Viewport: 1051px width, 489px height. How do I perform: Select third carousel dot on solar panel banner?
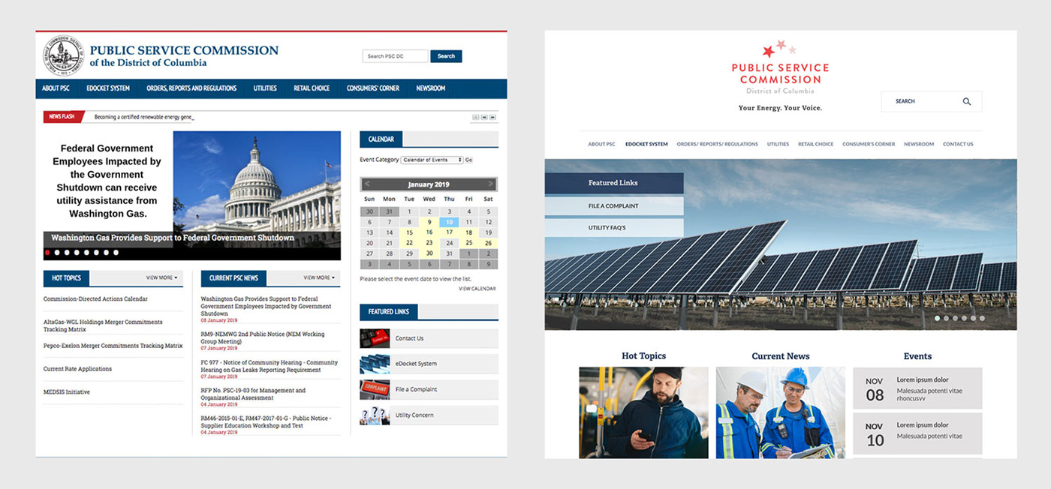955,318
